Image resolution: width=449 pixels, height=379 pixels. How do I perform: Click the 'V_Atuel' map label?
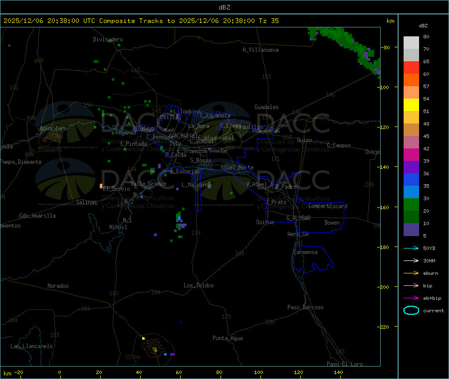pyautogui.click(x=256, y=184)
